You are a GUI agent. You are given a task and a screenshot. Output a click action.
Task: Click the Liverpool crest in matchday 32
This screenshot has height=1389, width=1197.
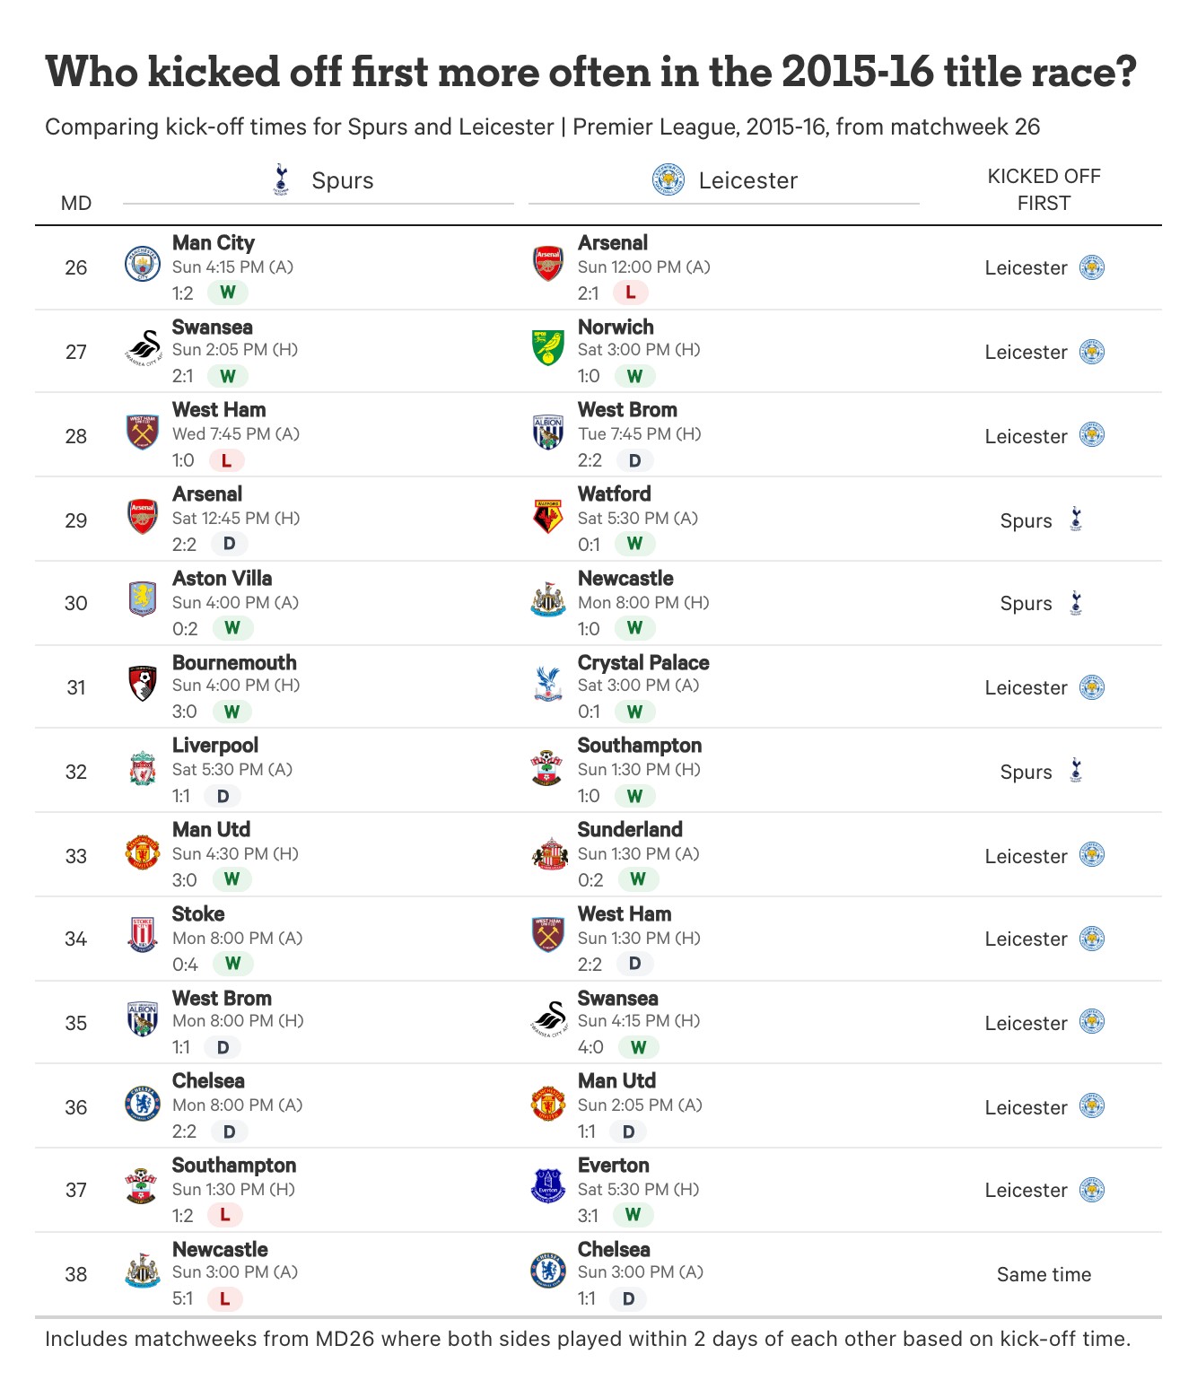[143, 769]
